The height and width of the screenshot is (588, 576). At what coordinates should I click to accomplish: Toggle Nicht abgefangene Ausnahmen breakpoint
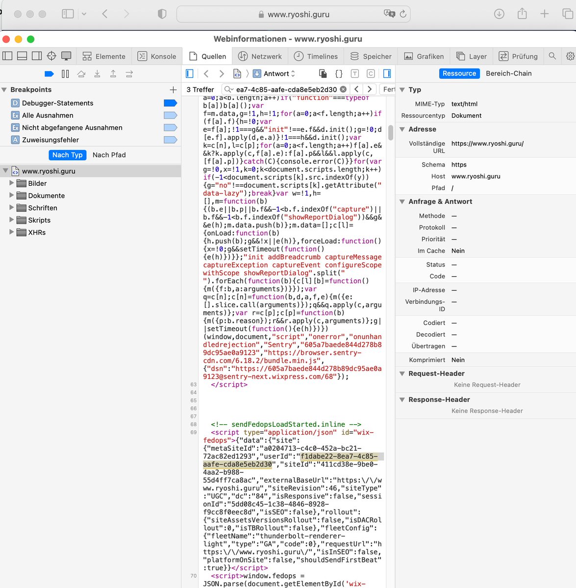170,127
